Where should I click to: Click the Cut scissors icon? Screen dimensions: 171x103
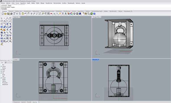tap(17, 14)
